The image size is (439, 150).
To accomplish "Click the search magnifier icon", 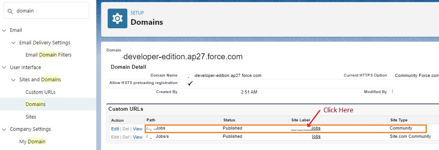I will (10, 11).
